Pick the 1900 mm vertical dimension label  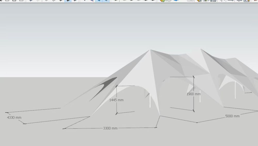[193, 94]
